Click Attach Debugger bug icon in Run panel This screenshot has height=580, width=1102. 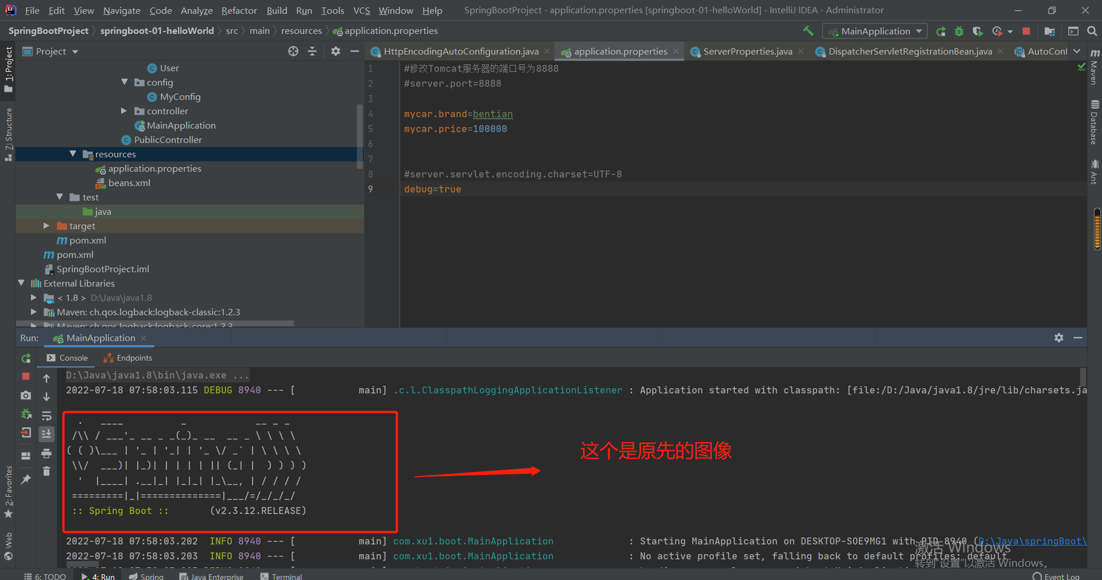26,413
